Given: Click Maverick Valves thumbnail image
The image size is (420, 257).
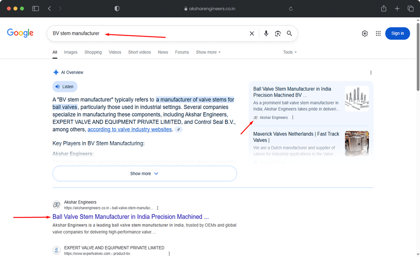Looking at the screenshot, I should tap(357, 144).
